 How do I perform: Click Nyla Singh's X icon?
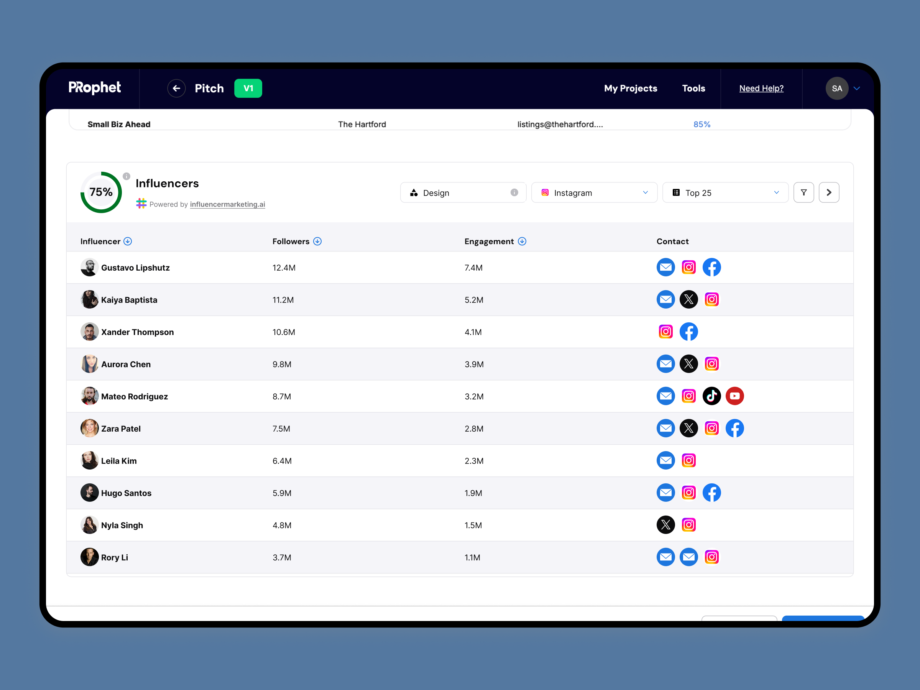(665, 525)
